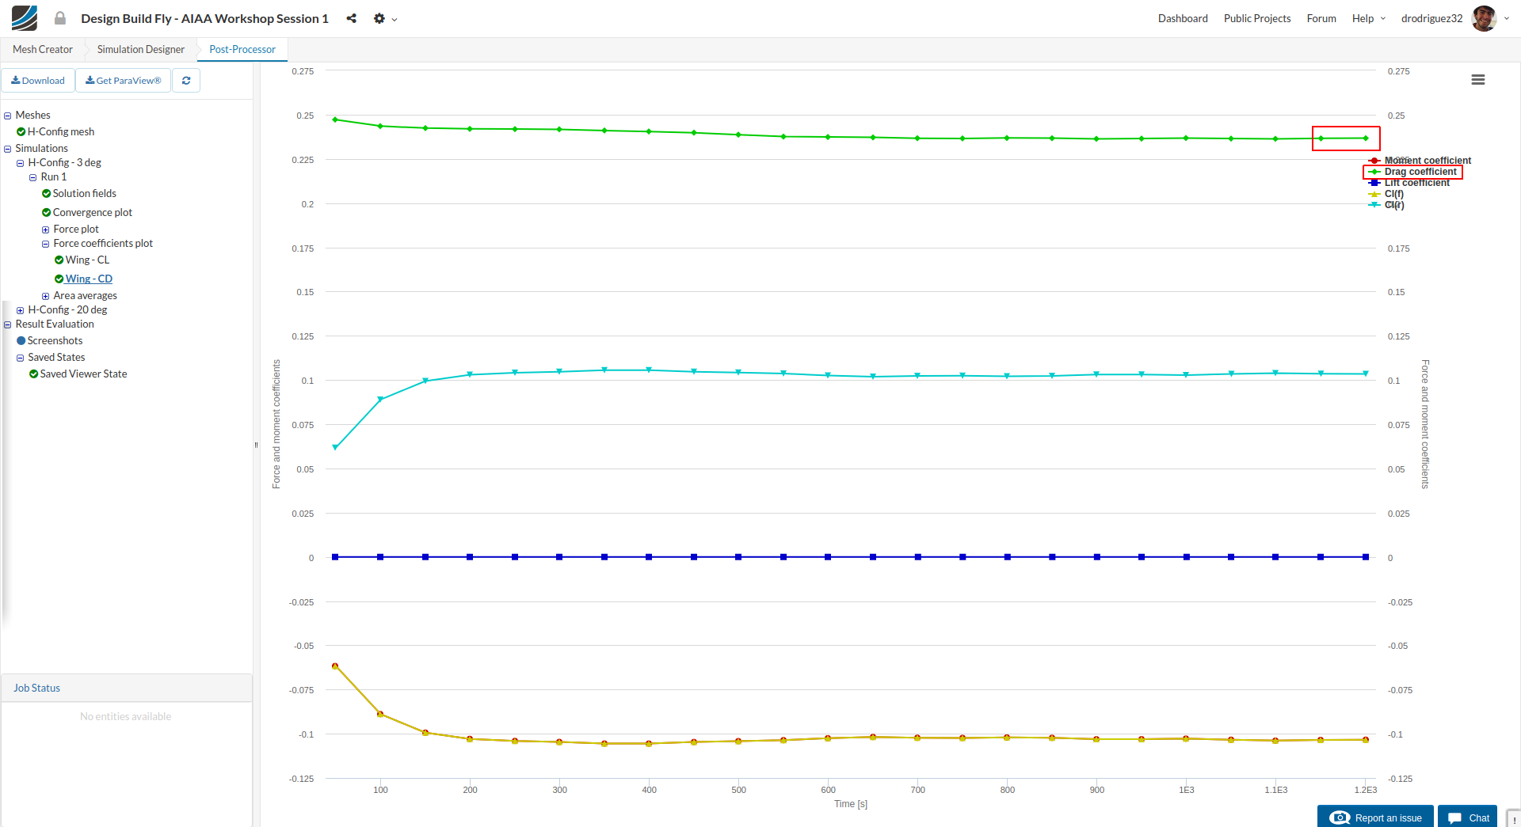
Task: Collapse the H-Config - 3 deg node
Action: point(21,163)
